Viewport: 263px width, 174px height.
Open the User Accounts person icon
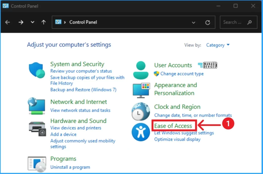click(141, 70)
